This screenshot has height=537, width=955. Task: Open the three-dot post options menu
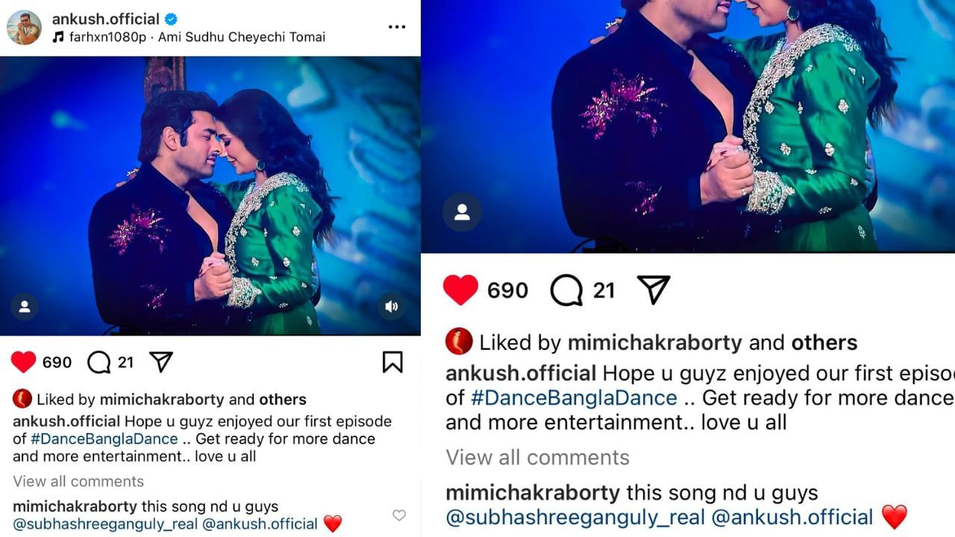pyautogui.click(x=397, y=27)
